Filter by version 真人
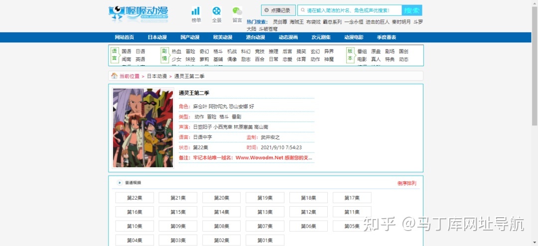This screenshot has width=538, height=246. click(376, 59)
